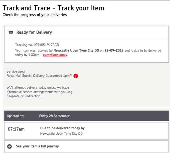The width and height of the screenshot is (170, 153).
Task: Click the delivery van icon beside Ready for Delivery
Action: pyautogui.click(x=11, y=32)
